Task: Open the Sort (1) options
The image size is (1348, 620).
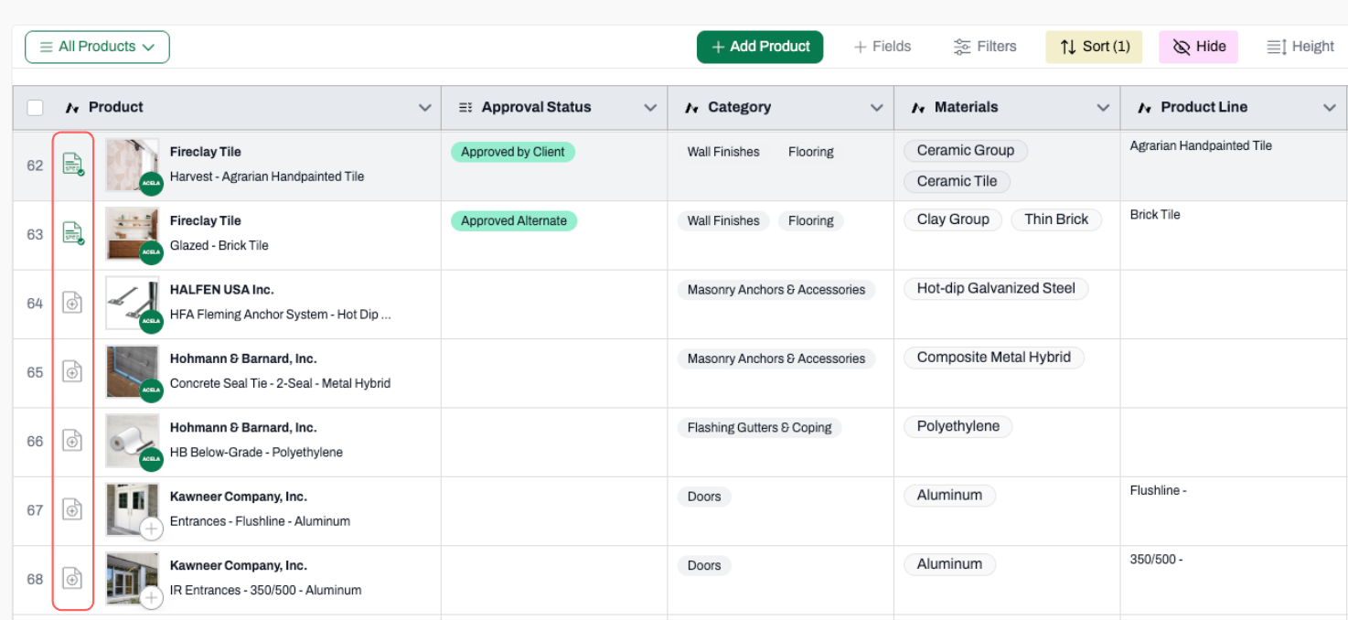Action: point(1094,47)
